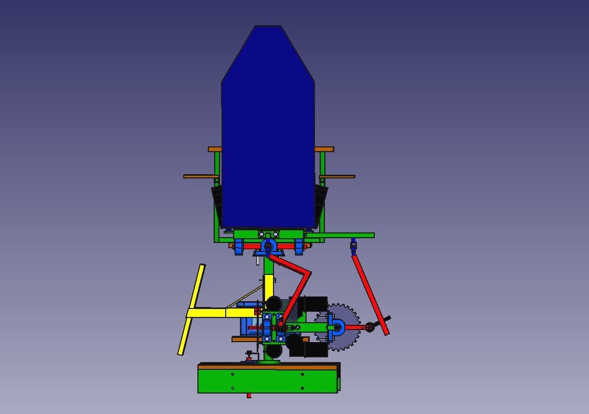Click the small red peg below the base
Viewport: 589px width, 414px height.
coord(249,396)
